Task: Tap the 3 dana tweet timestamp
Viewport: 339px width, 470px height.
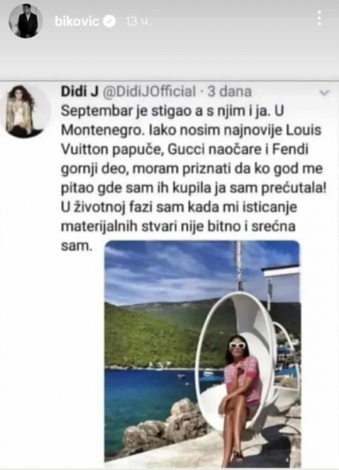Action: tap(230, 91)
